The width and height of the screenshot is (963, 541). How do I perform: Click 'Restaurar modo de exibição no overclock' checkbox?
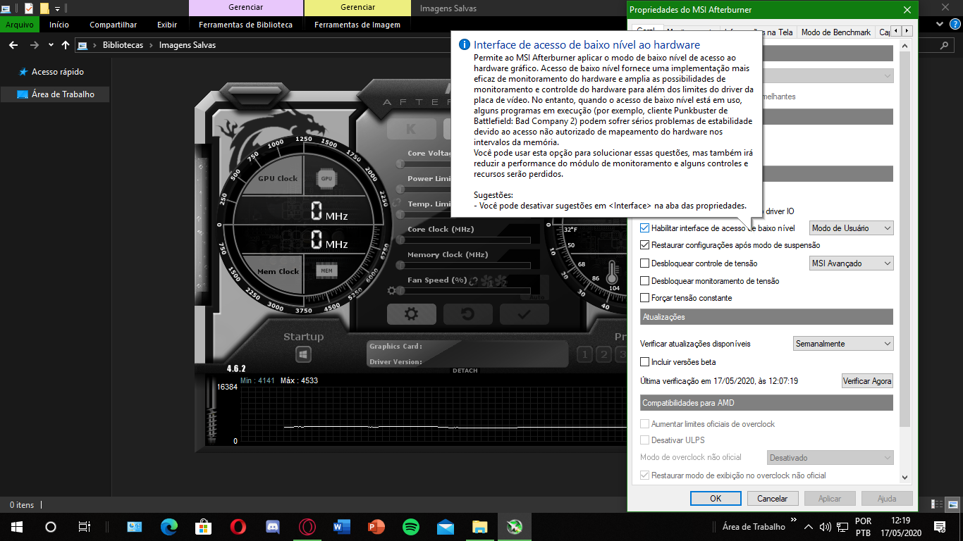(645, 475)
